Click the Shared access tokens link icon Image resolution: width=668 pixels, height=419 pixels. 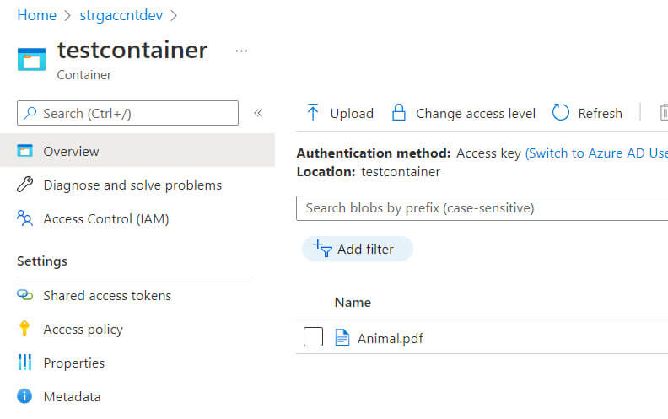24,295
